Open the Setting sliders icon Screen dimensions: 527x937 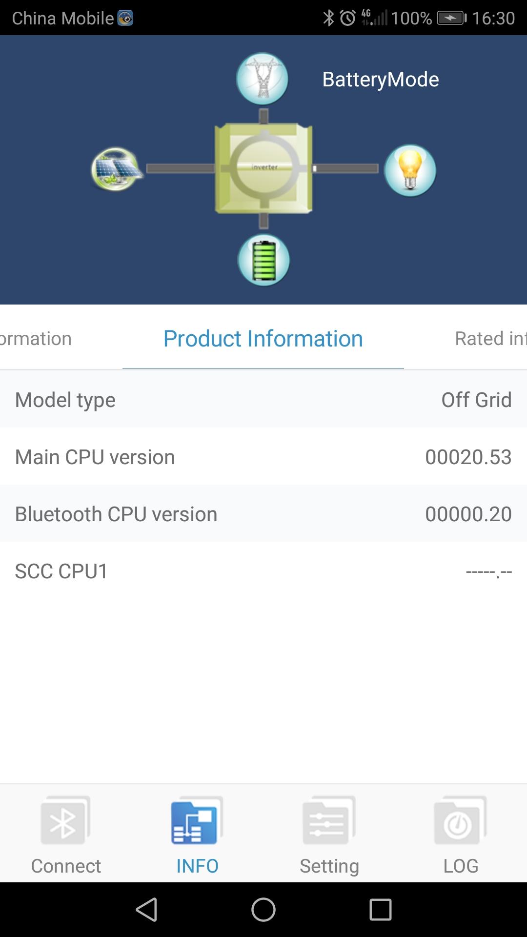tap(329, 821)
